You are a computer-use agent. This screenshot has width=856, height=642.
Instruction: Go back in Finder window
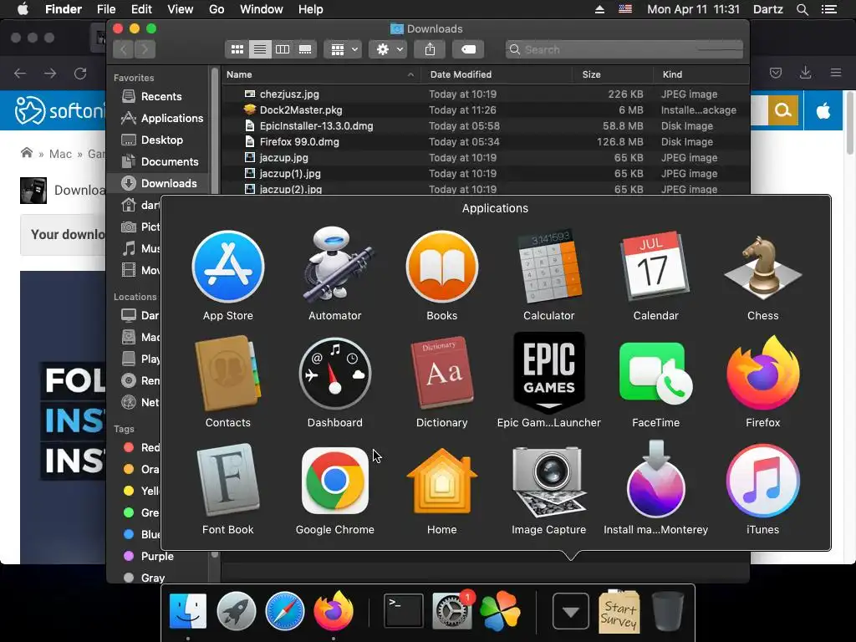point(124,49)
